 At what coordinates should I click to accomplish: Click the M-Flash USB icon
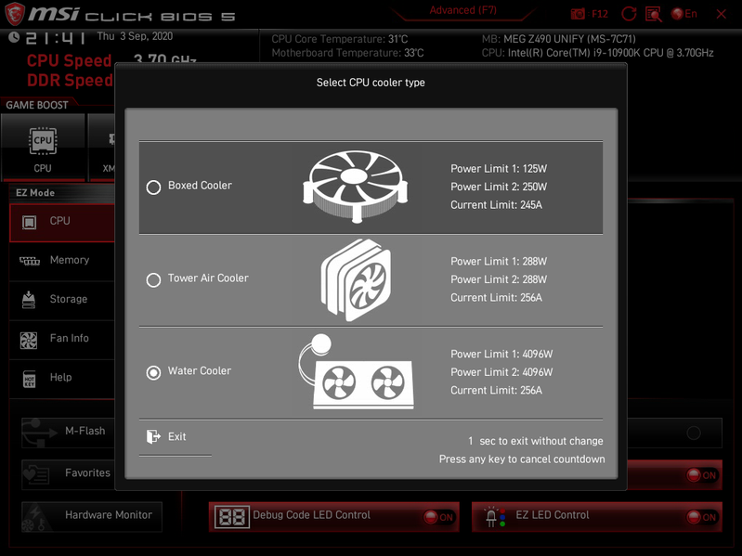(39, 433)
